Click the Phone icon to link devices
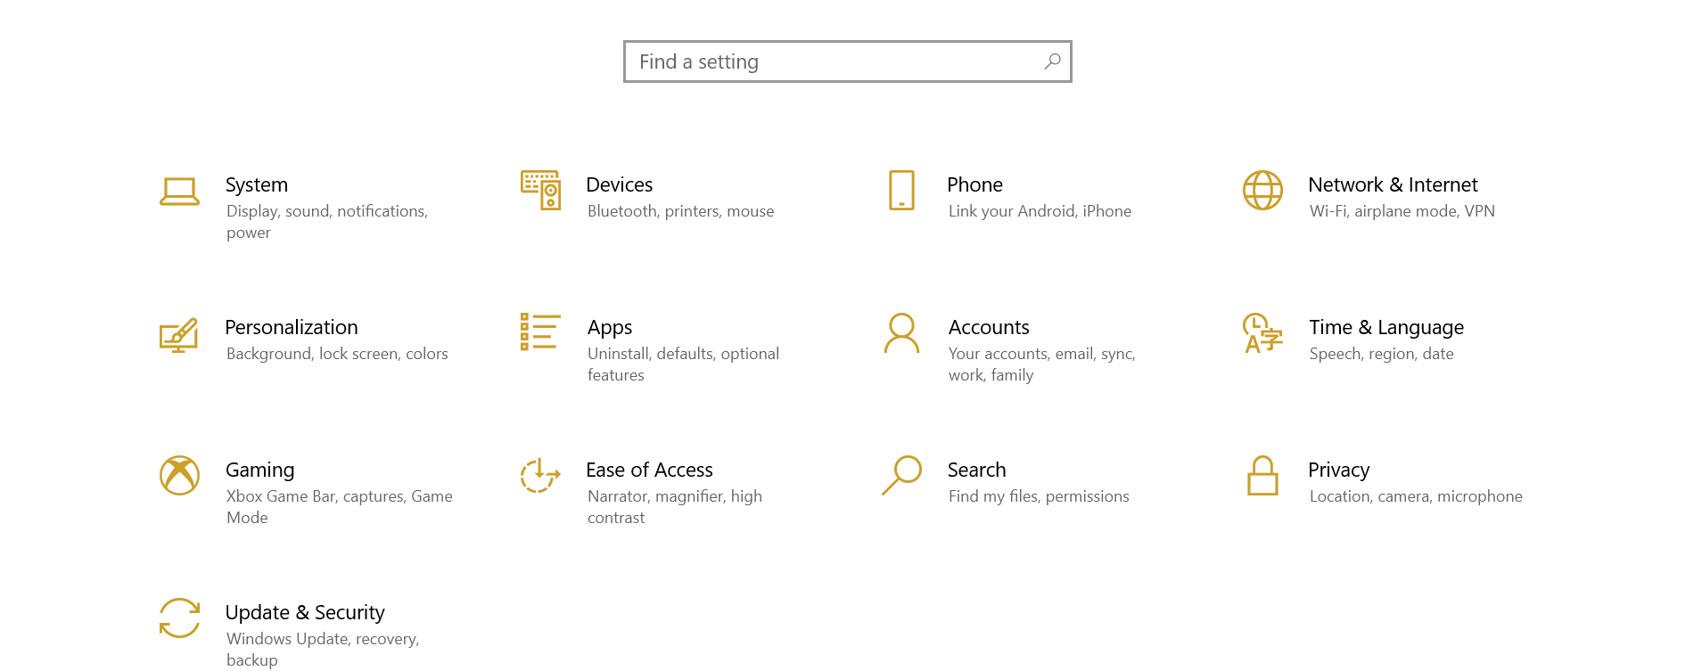The width and height of the screenshot is (1702, 671). (901, 191)
